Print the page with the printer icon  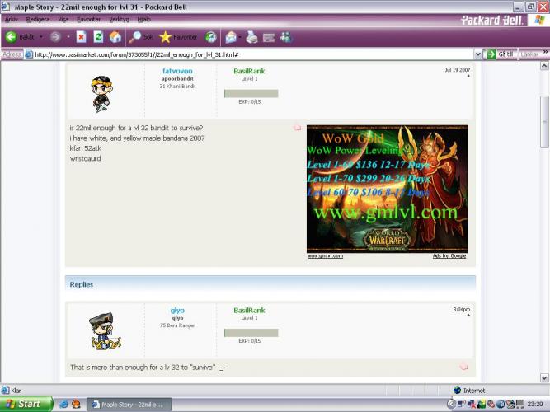251,37
